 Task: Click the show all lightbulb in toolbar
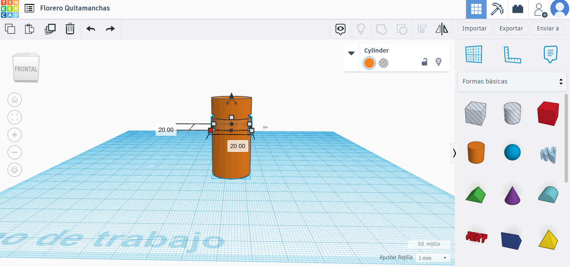[x=361, y=29]
